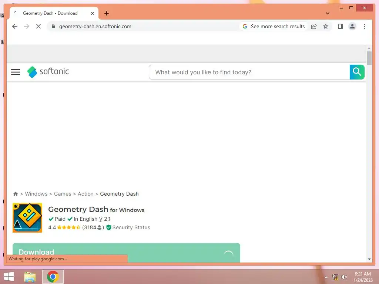Open File Explorer from taskbar

point(30,277)
